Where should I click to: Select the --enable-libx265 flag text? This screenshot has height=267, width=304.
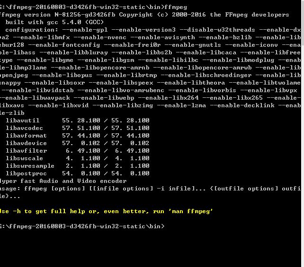(x=274, y=98)
